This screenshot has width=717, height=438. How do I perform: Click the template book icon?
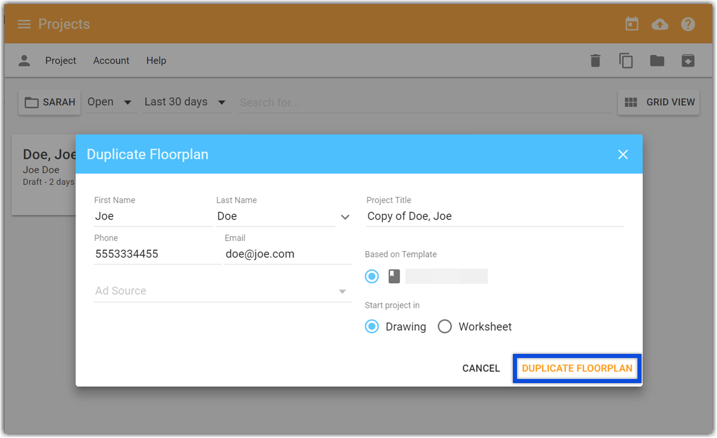point(394,276)
